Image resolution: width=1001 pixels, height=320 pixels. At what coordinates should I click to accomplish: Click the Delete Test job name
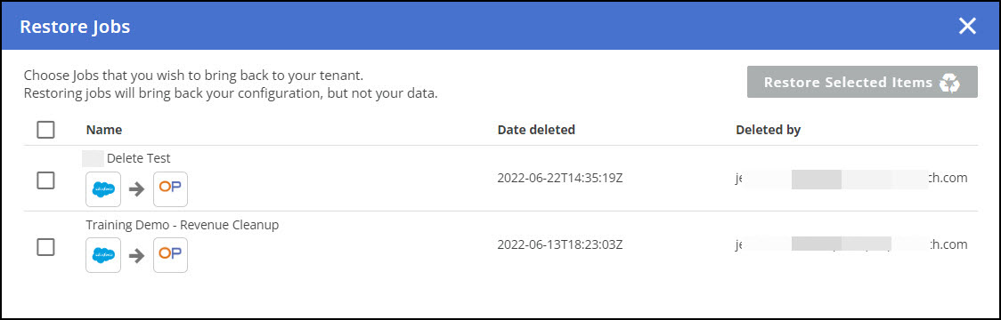pyautogui.click(x=139, y=159)
